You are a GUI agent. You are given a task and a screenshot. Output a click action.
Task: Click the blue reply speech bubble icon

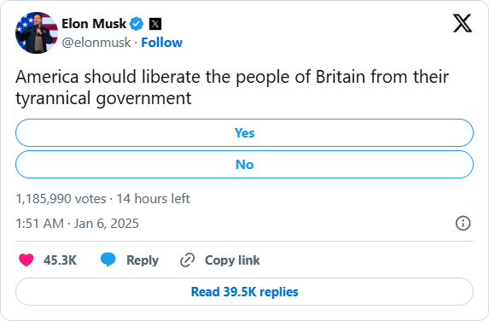pyautogui.click(x=108, y=260)
